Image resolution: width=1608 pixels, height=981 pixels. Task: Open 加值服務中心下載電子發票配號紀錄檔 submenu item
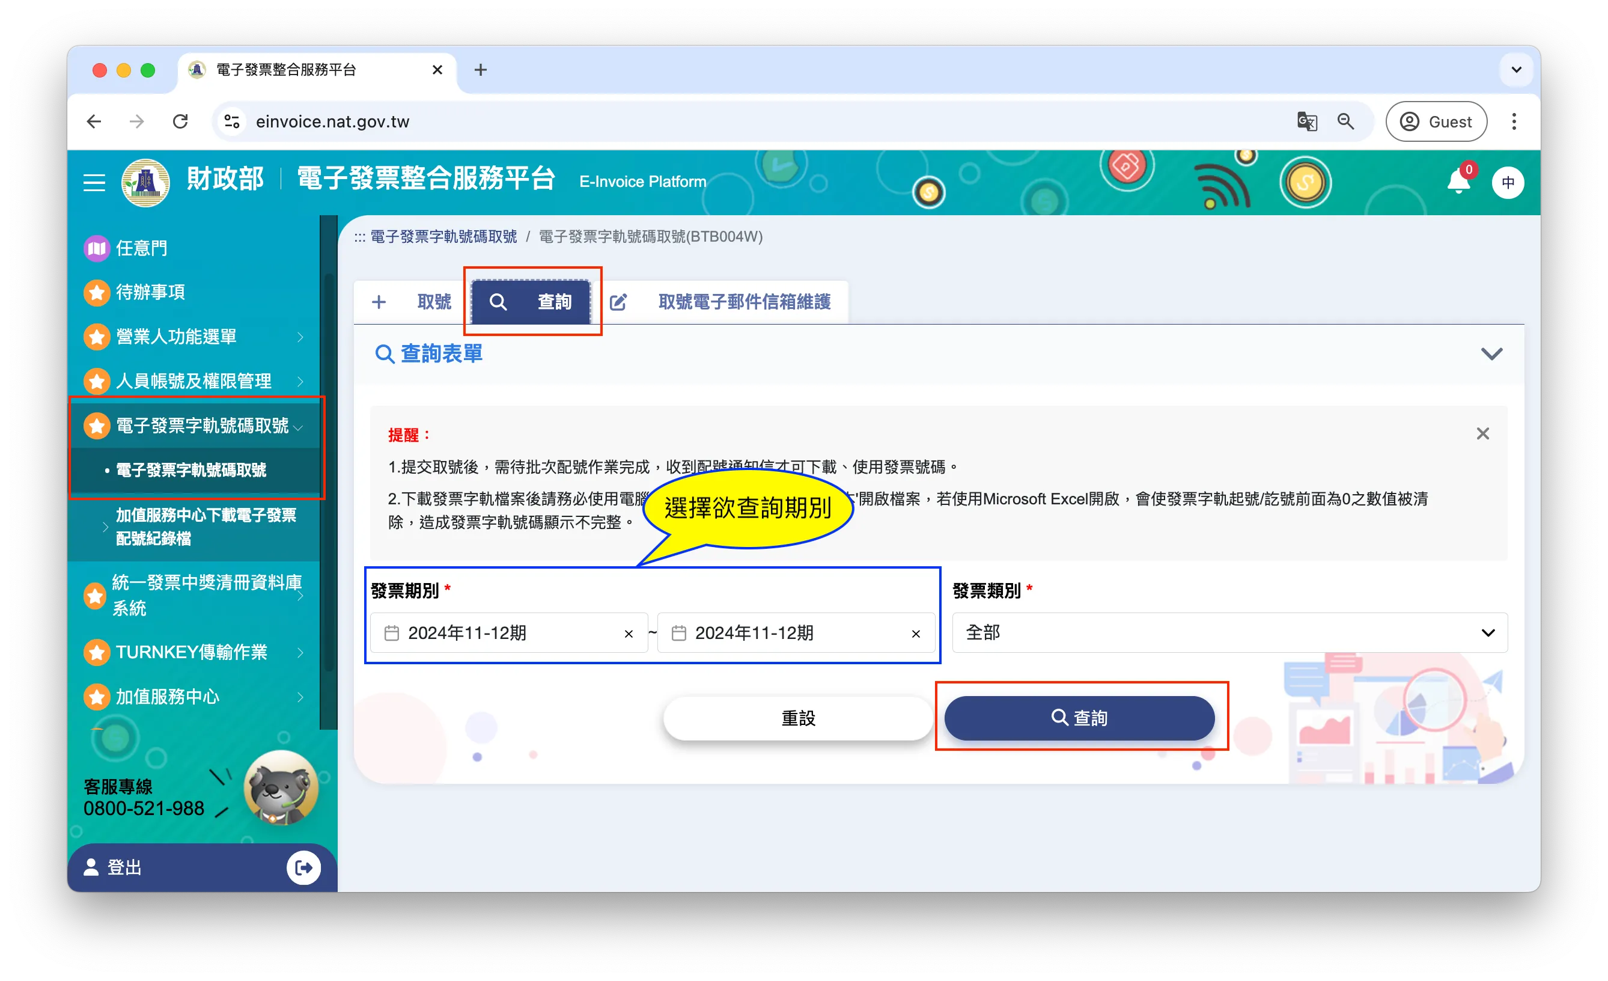206,527
